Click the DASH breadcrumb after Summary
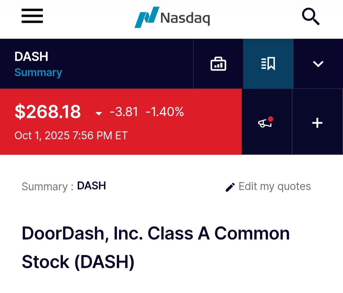 tap(91, 186)
